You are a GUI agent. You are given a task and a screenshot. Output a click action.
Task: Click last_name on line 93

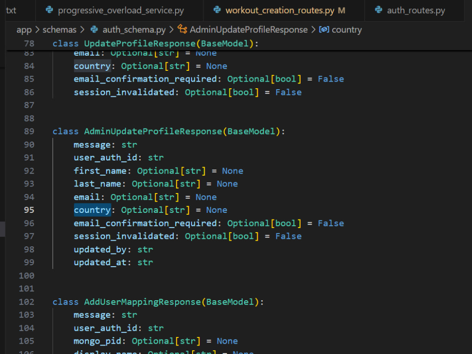pyautogui.click(x=98, y=184)
